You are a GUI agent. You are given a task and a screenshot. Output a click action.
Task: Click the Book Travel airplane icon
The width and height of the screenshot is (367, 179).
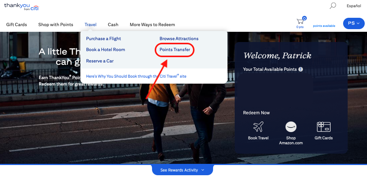258,127
